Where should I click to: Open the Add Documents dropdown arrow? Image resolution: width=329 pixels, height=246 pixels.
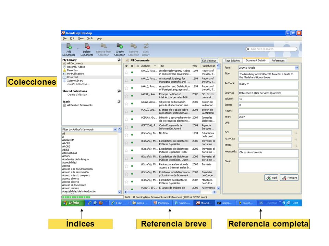pos(78,49)
